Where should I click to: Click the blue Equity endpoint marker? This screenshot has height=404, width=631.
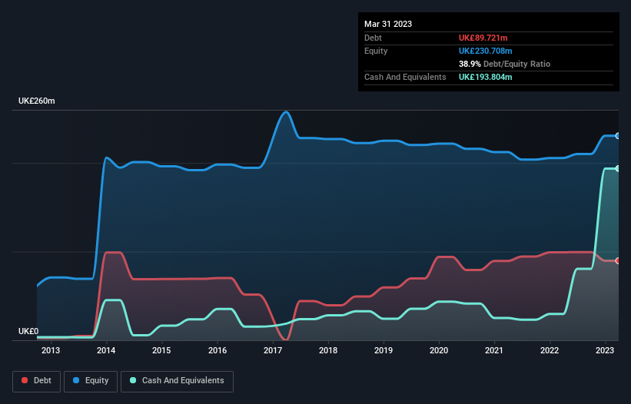pos(618,136)
